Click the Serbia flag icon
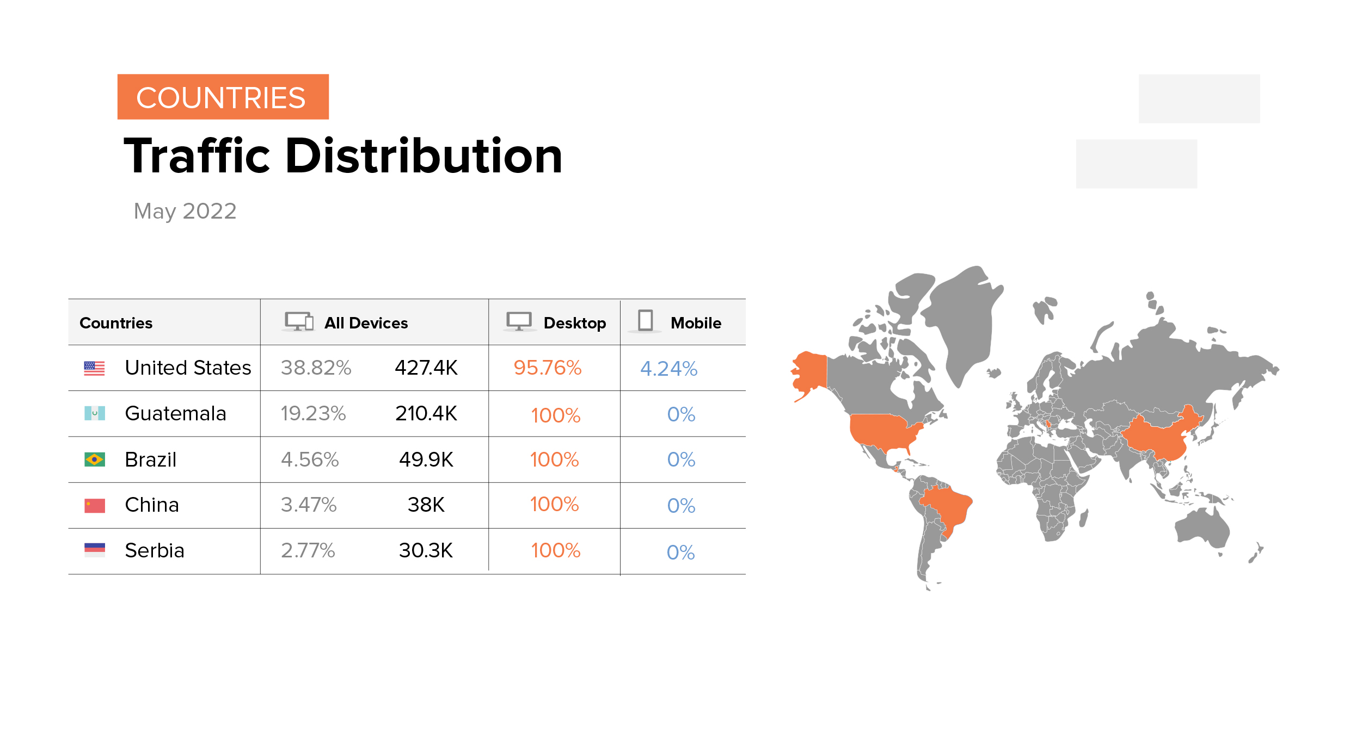Screen dimensions: 1350x745 pos(94,550)
